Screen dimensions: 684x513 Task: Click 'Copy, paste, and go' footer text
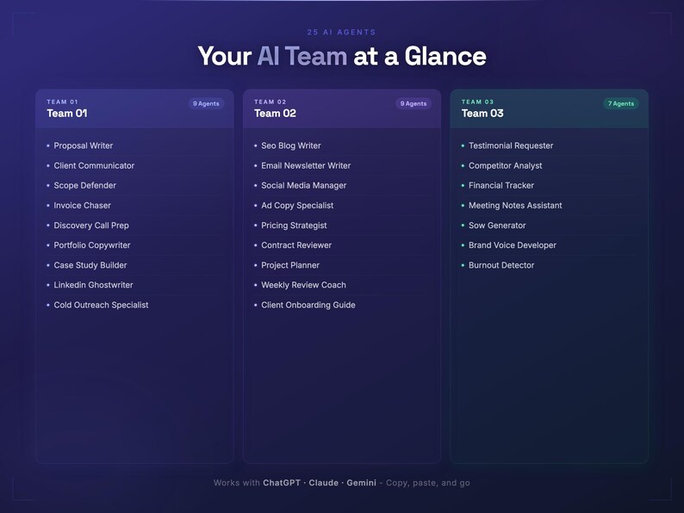click(428, 483)
